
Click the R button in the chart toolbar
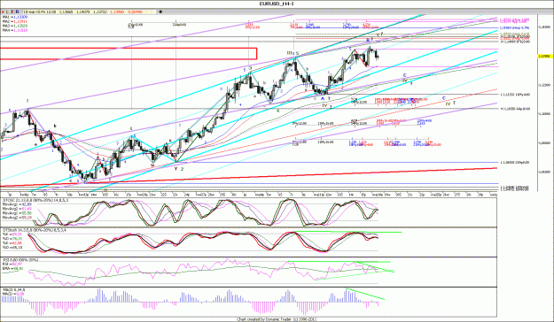pos(18,11)
